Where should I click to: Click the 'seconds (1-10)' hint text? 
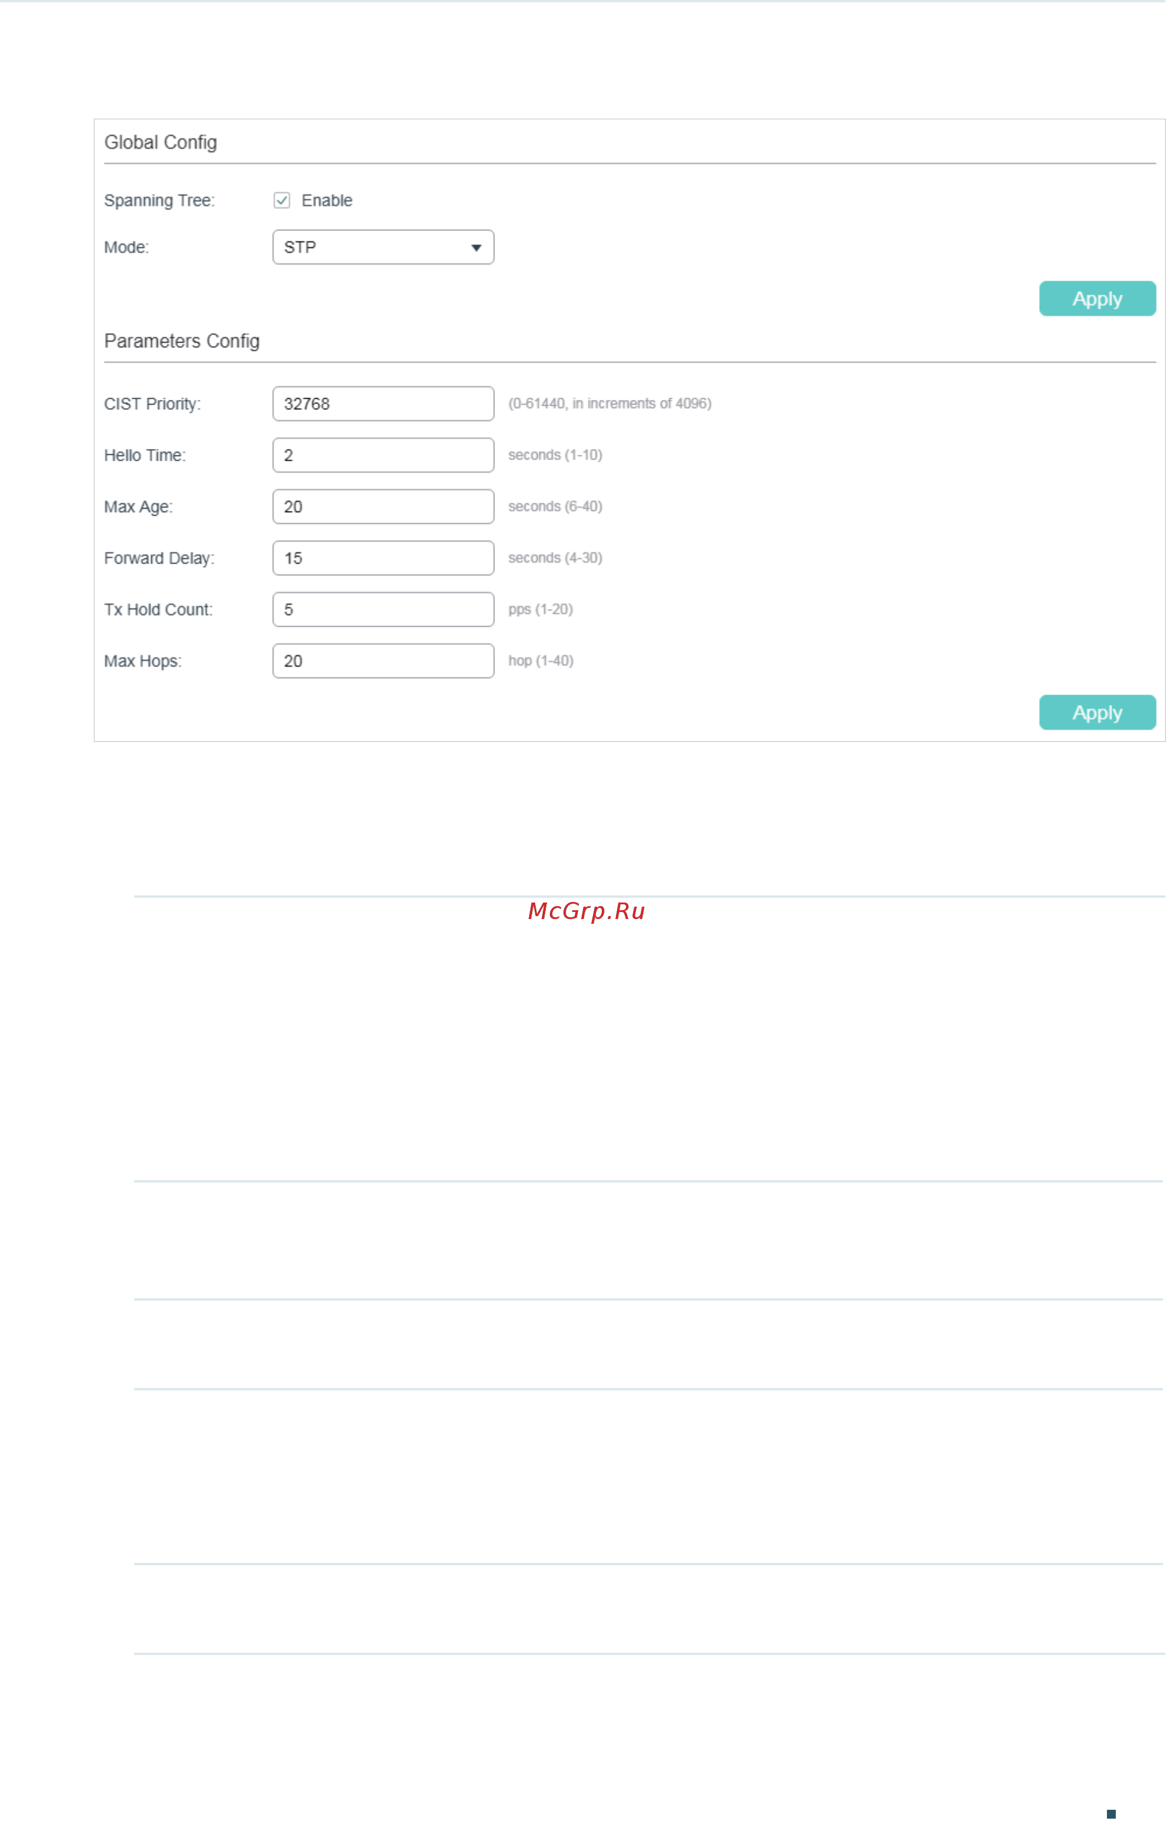555,455
